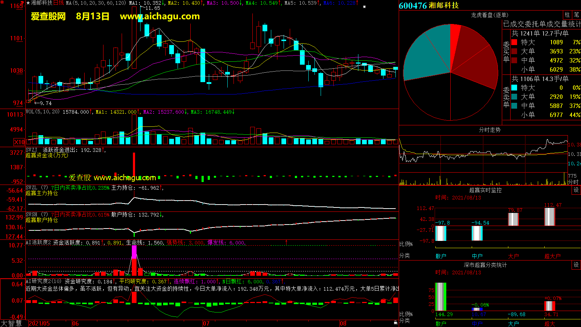Click the 600476 湘邮科技 stock title
Screen dimensions: 581x327
click(x=428, y=5)
